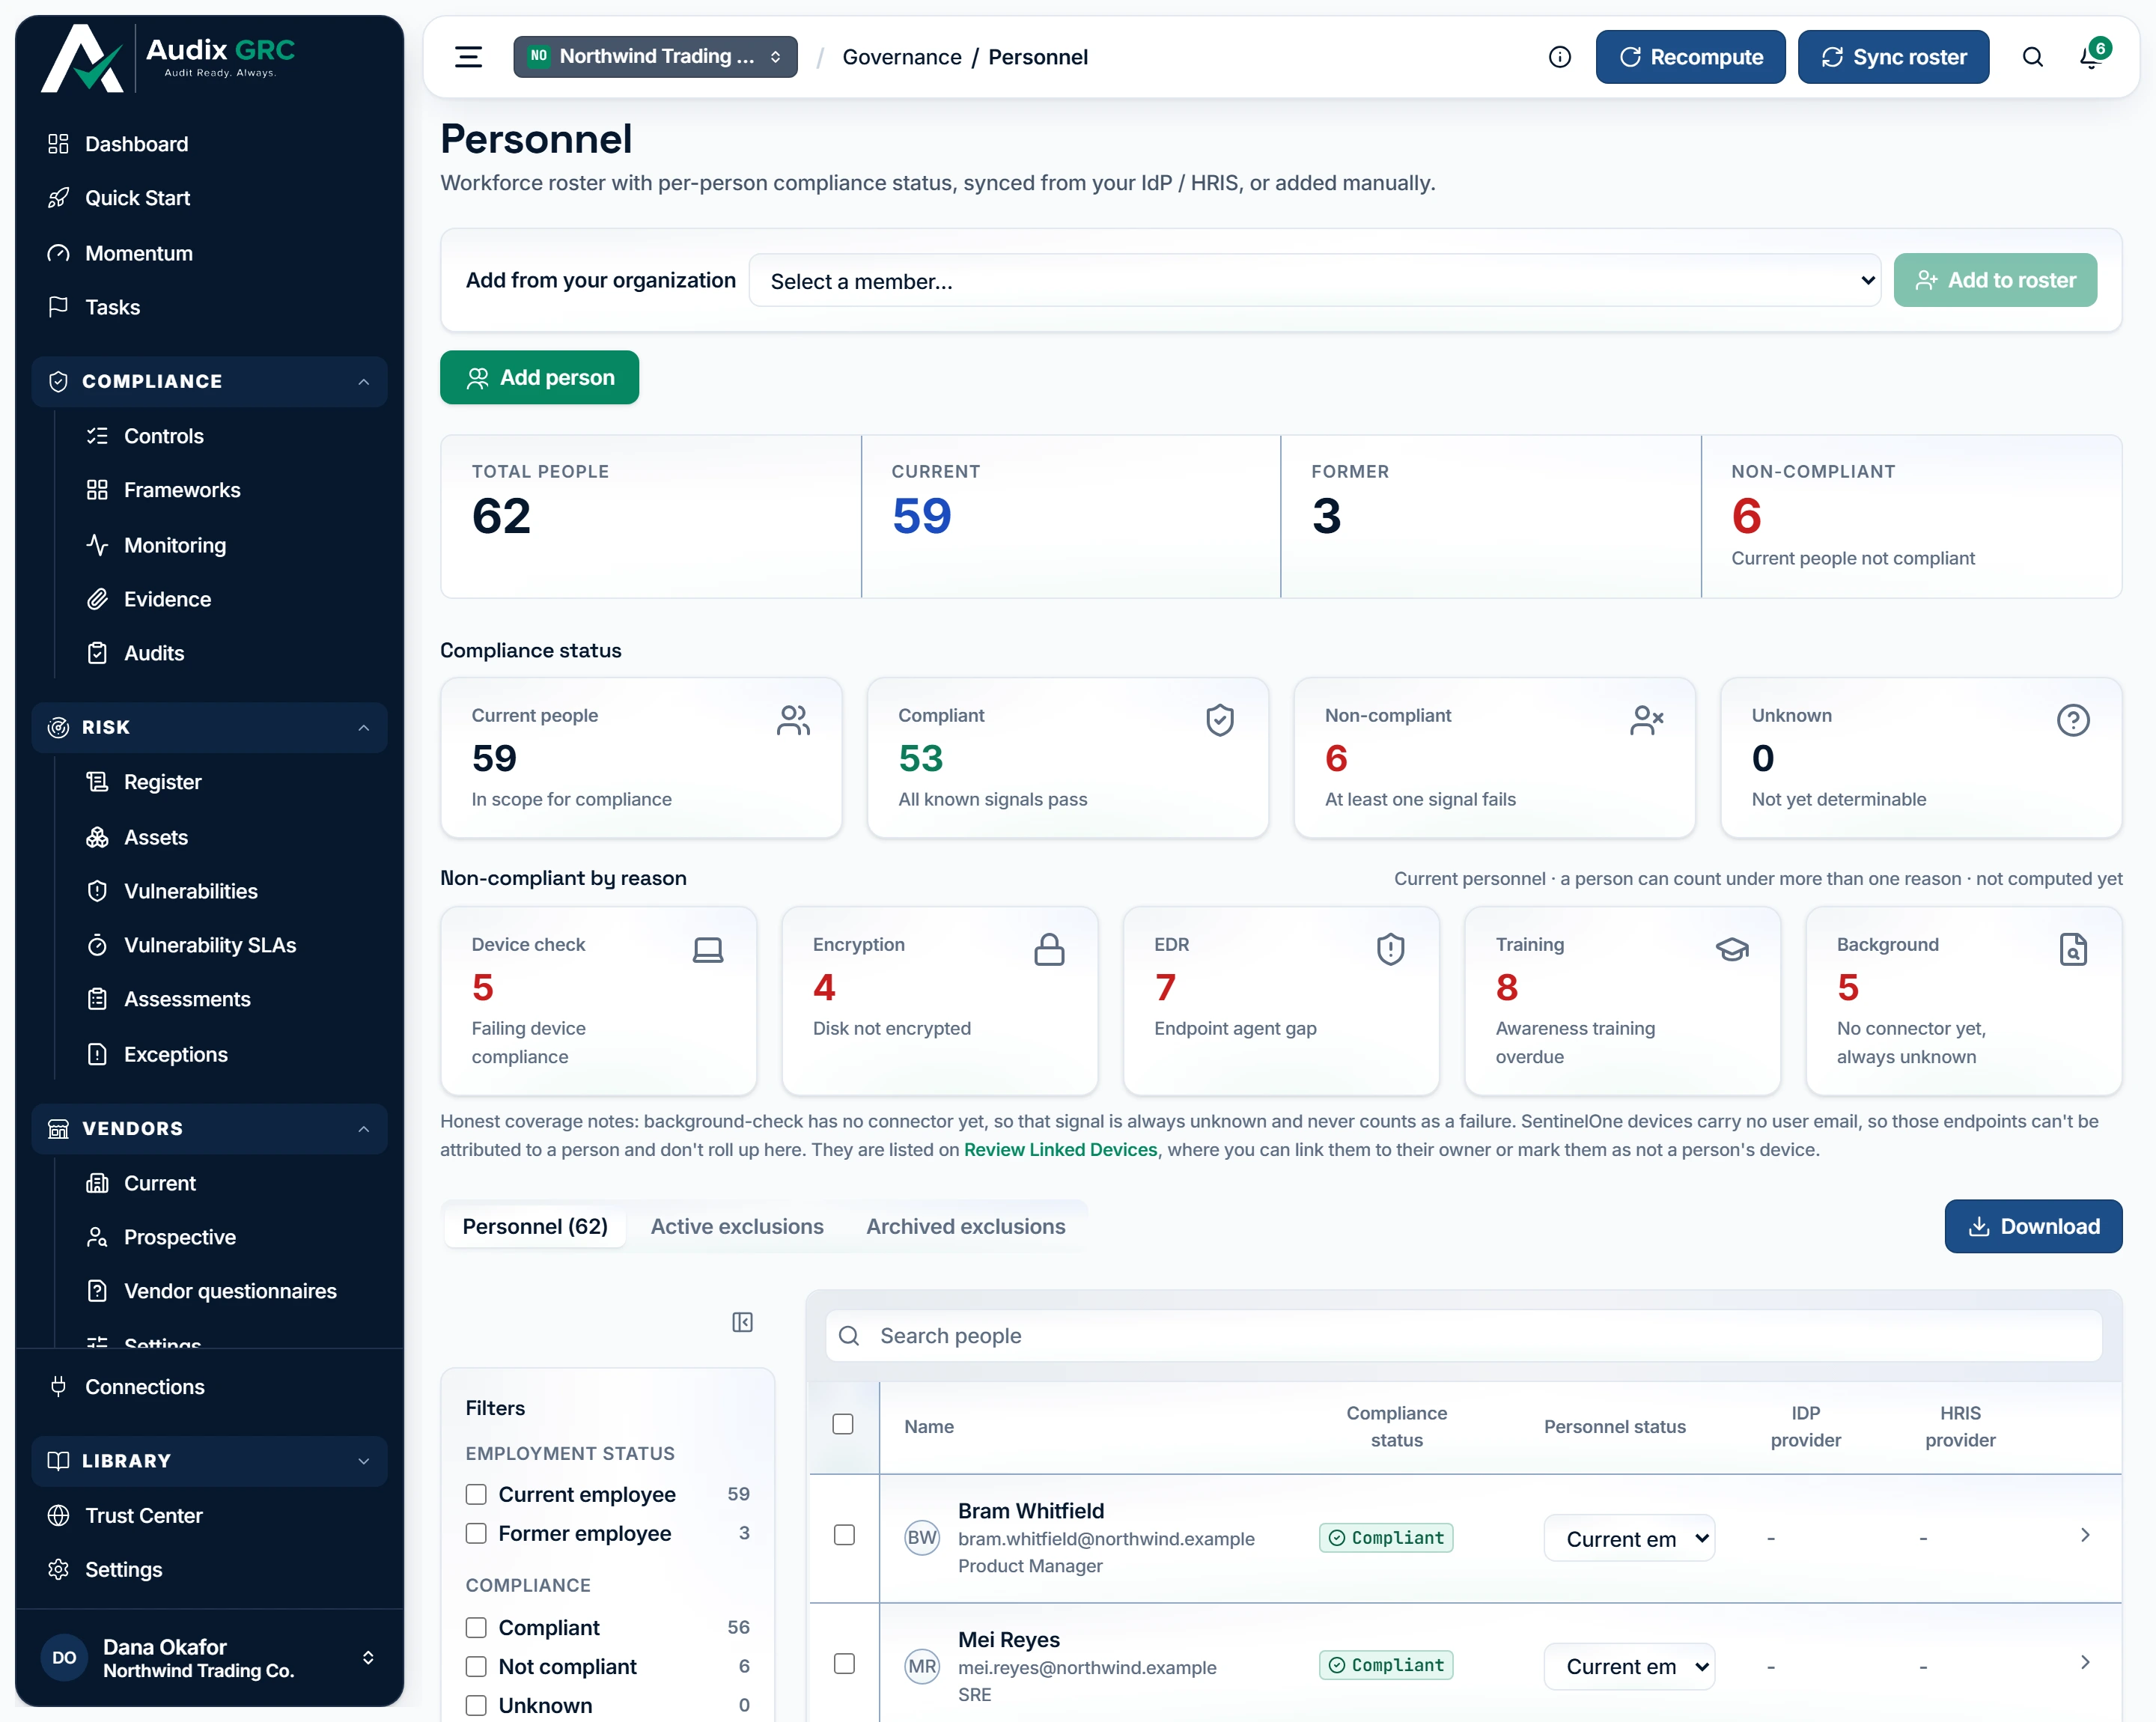Click the Audix GRC logo
The height and width of the screenshot is (1722, 2156).
tap(168, 58)
